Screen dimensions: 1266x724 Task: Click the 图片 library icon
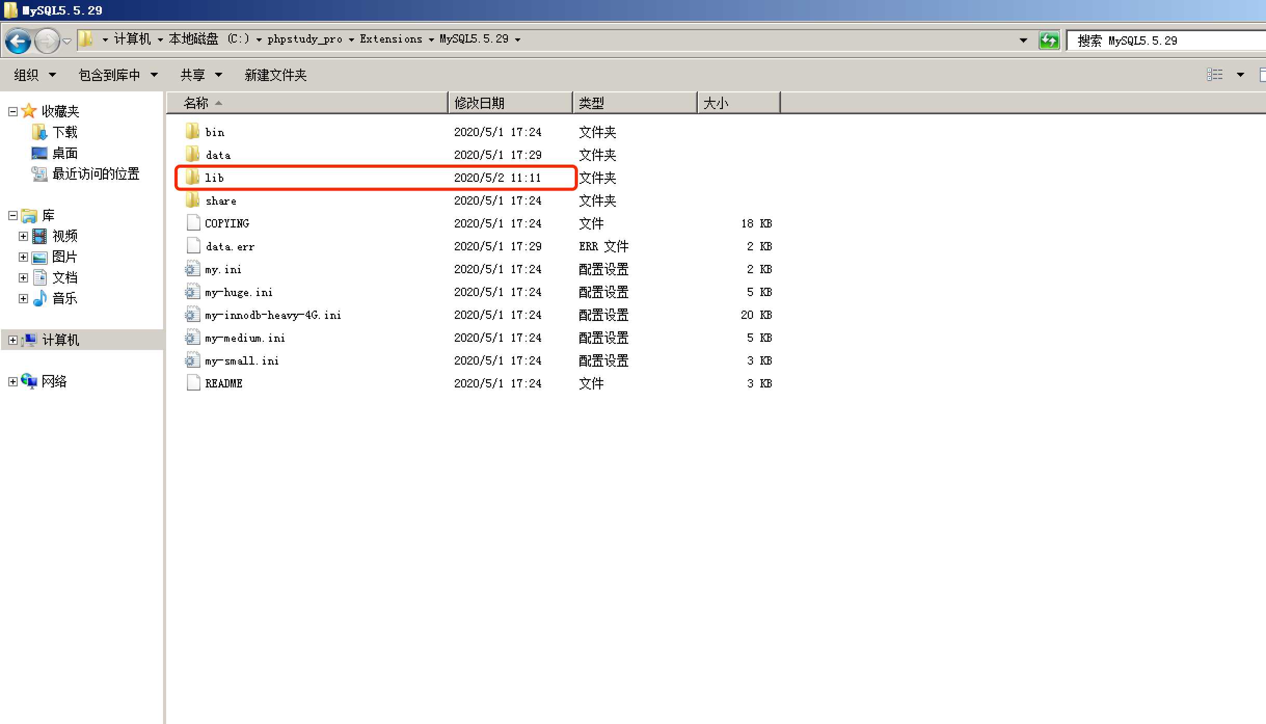[x=39, y=257]
